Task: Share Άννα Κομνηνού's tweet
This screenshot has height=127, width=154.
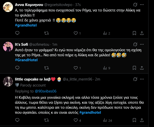Action: (142, 33)
